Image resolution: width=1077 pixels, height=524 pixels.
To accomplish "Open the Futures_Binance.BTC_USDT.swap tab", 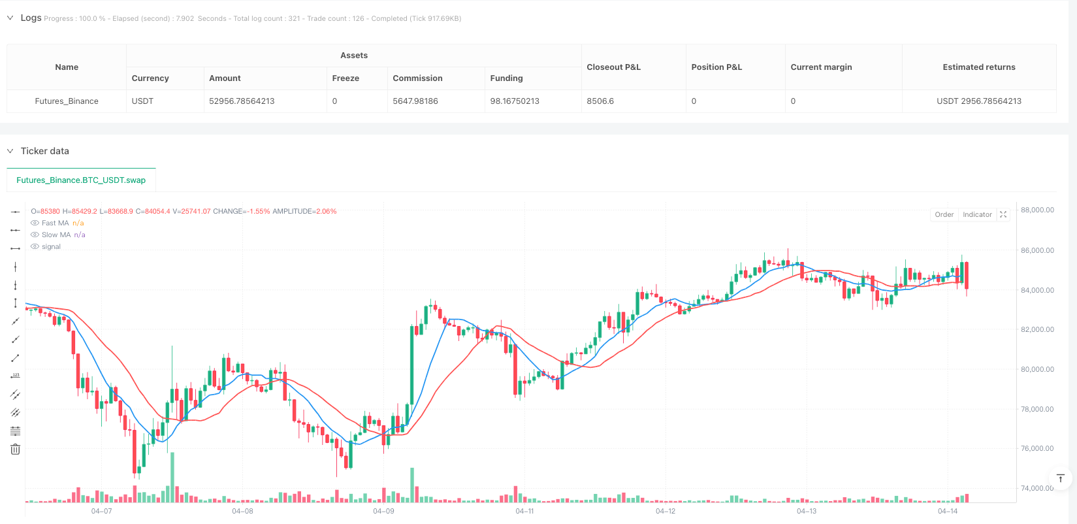I will (81, 180).
